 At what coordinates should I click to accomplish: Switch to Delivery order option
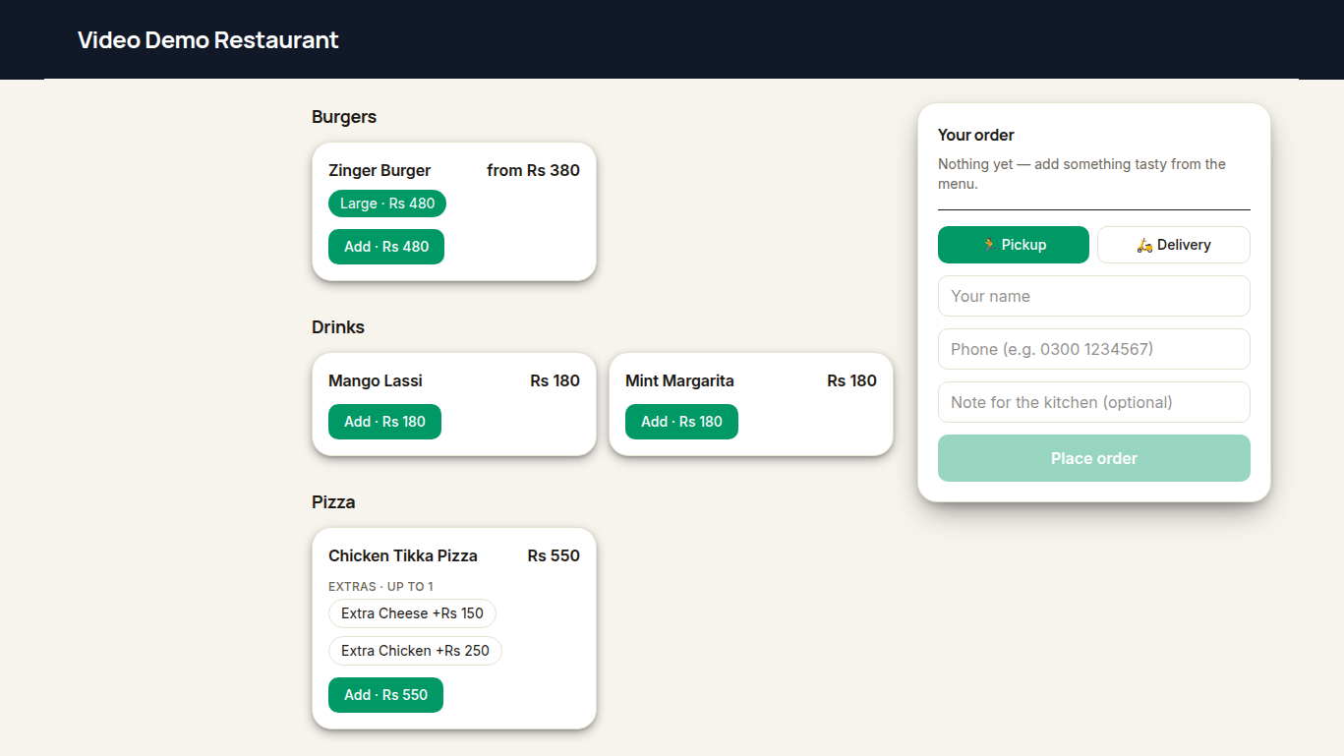pos(1174,245)
